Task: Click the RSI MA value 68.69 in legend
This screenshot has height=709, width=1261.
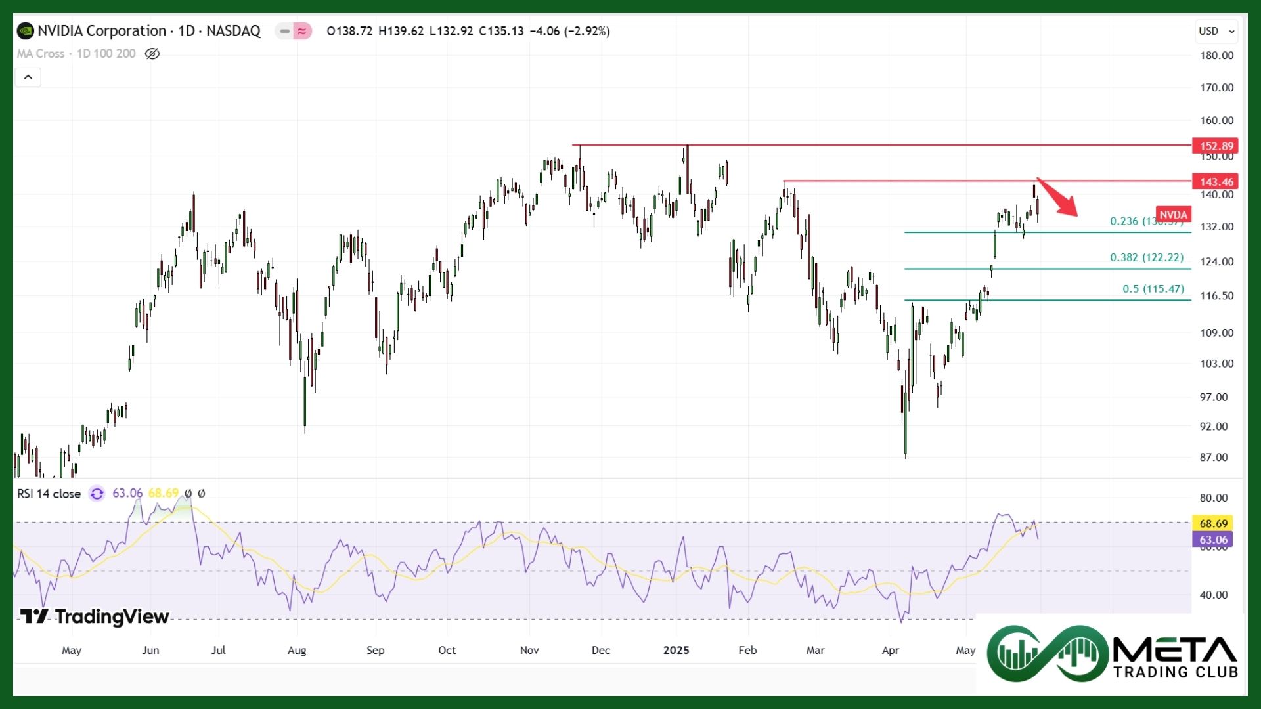Action: [164, 493]
